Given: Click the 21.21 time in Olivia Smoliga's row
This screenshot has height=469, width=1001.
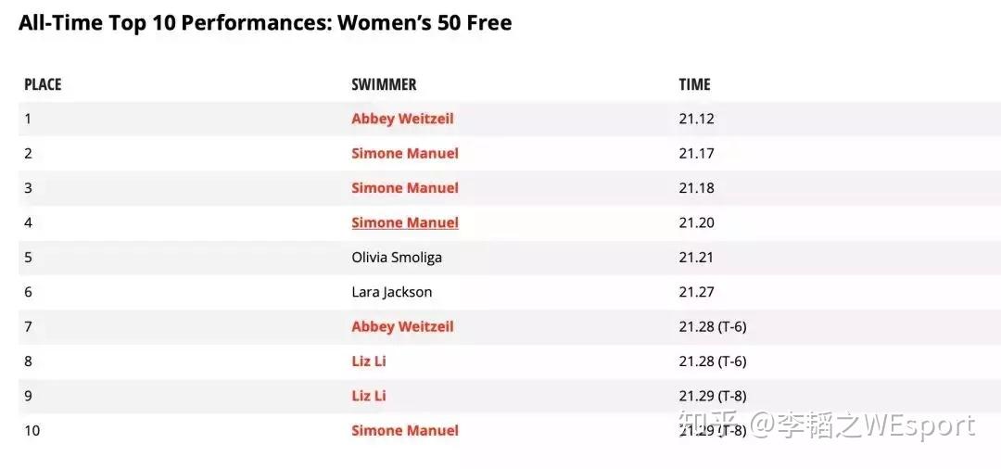Looking at the screenshot, I should [696, 258].
